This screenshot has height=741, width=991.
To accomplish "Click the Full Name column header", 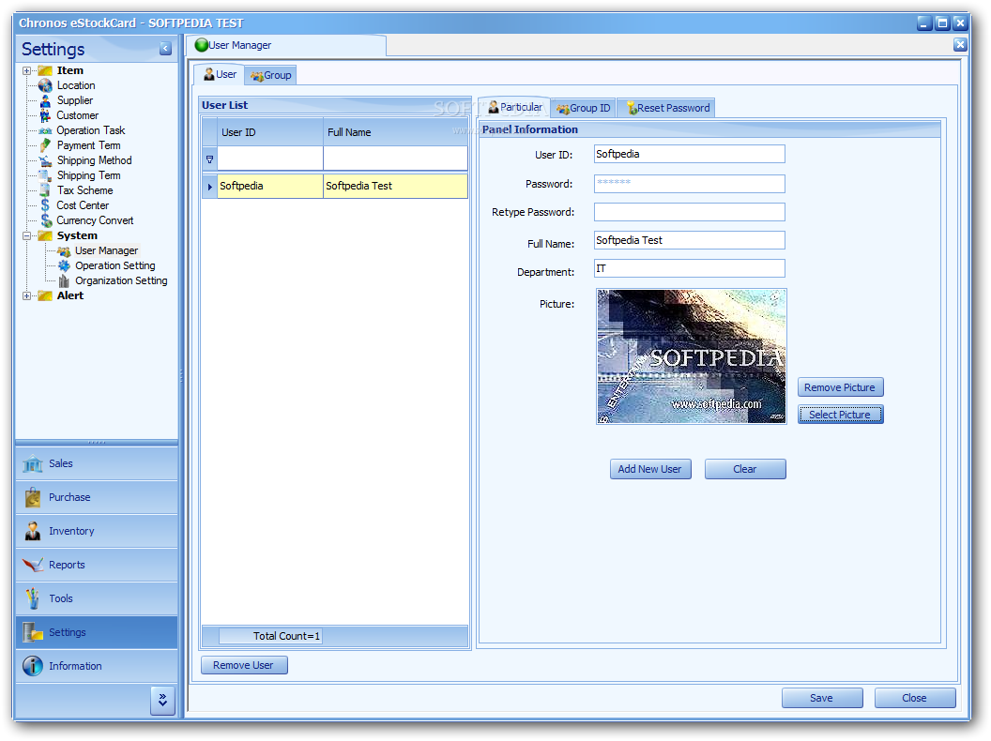I will click(396, 132).
